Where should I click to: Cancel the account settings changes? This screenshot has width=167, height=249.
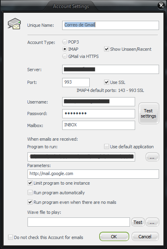coord(145,237)
